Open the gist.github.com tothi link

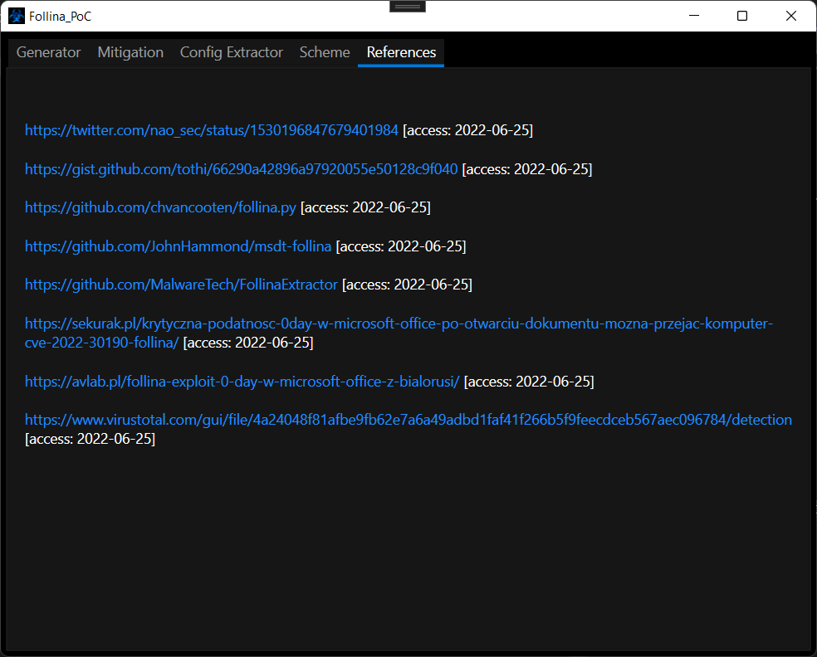coord(242,169)
